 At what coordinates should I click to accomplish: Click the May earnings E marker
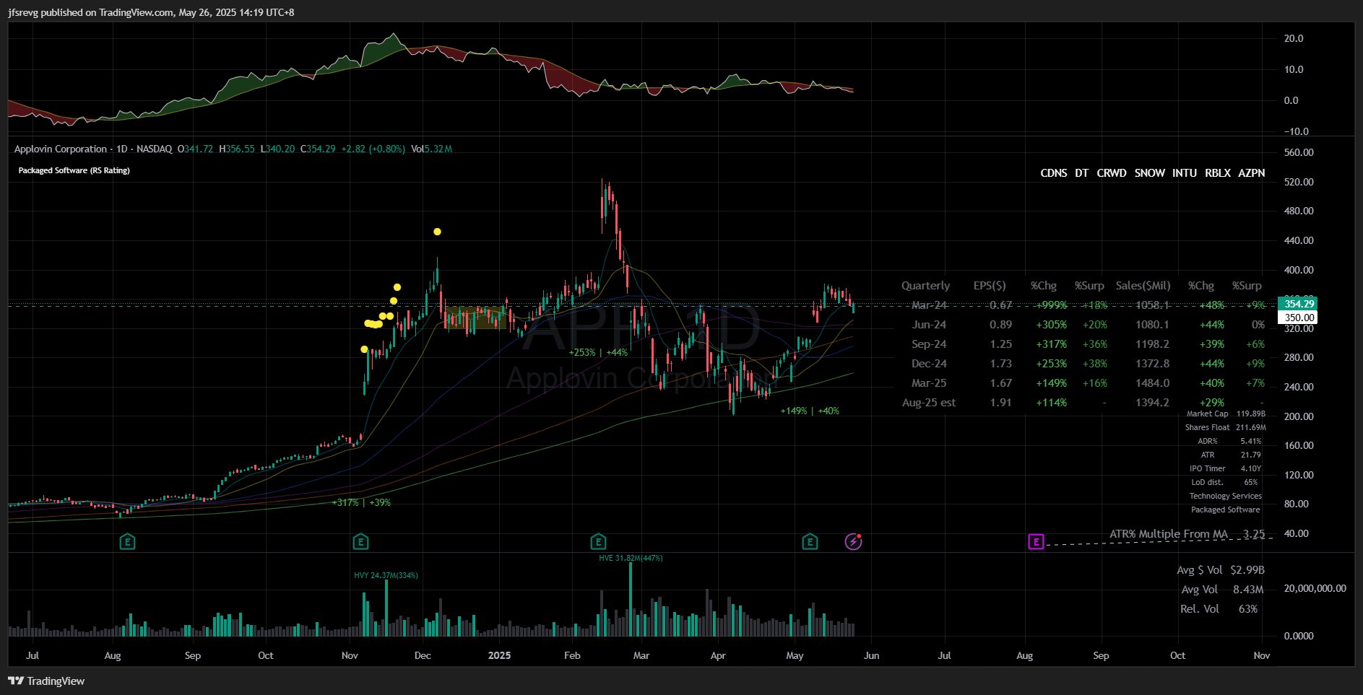click(810, 541)
